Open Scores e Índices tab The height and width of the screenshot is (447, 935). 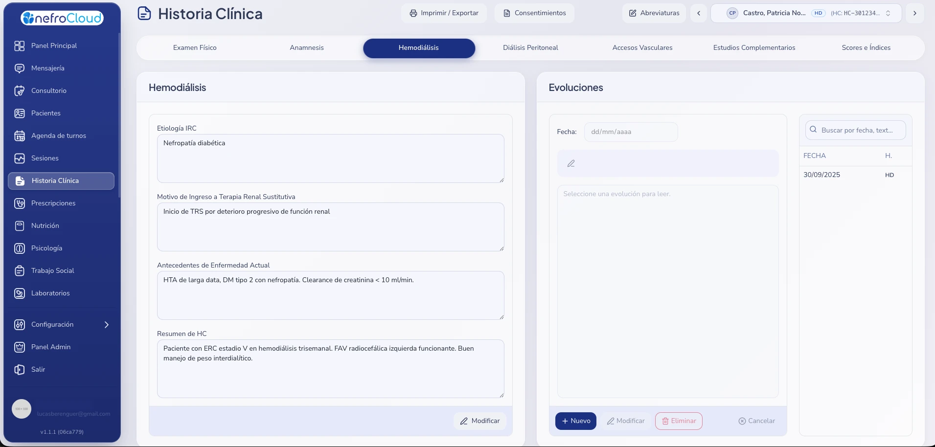click(x=866, y=48)
